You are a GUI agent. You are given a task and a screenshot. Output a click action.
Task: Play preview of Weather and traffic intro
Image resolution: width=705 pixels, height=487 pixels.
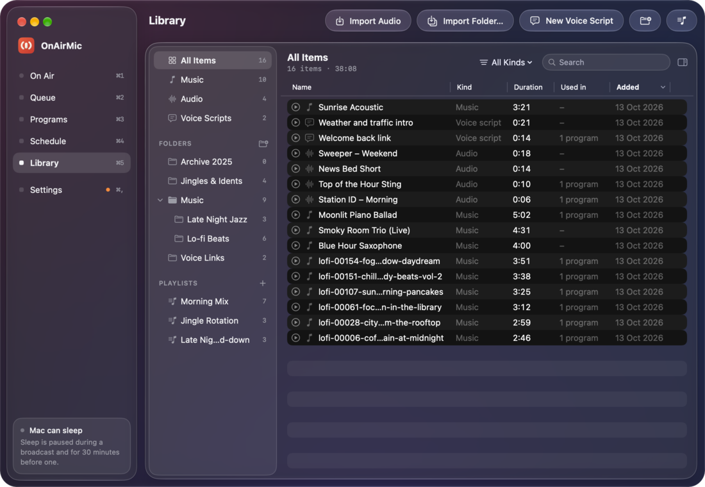pyautogui.click(x=295, y=122)
